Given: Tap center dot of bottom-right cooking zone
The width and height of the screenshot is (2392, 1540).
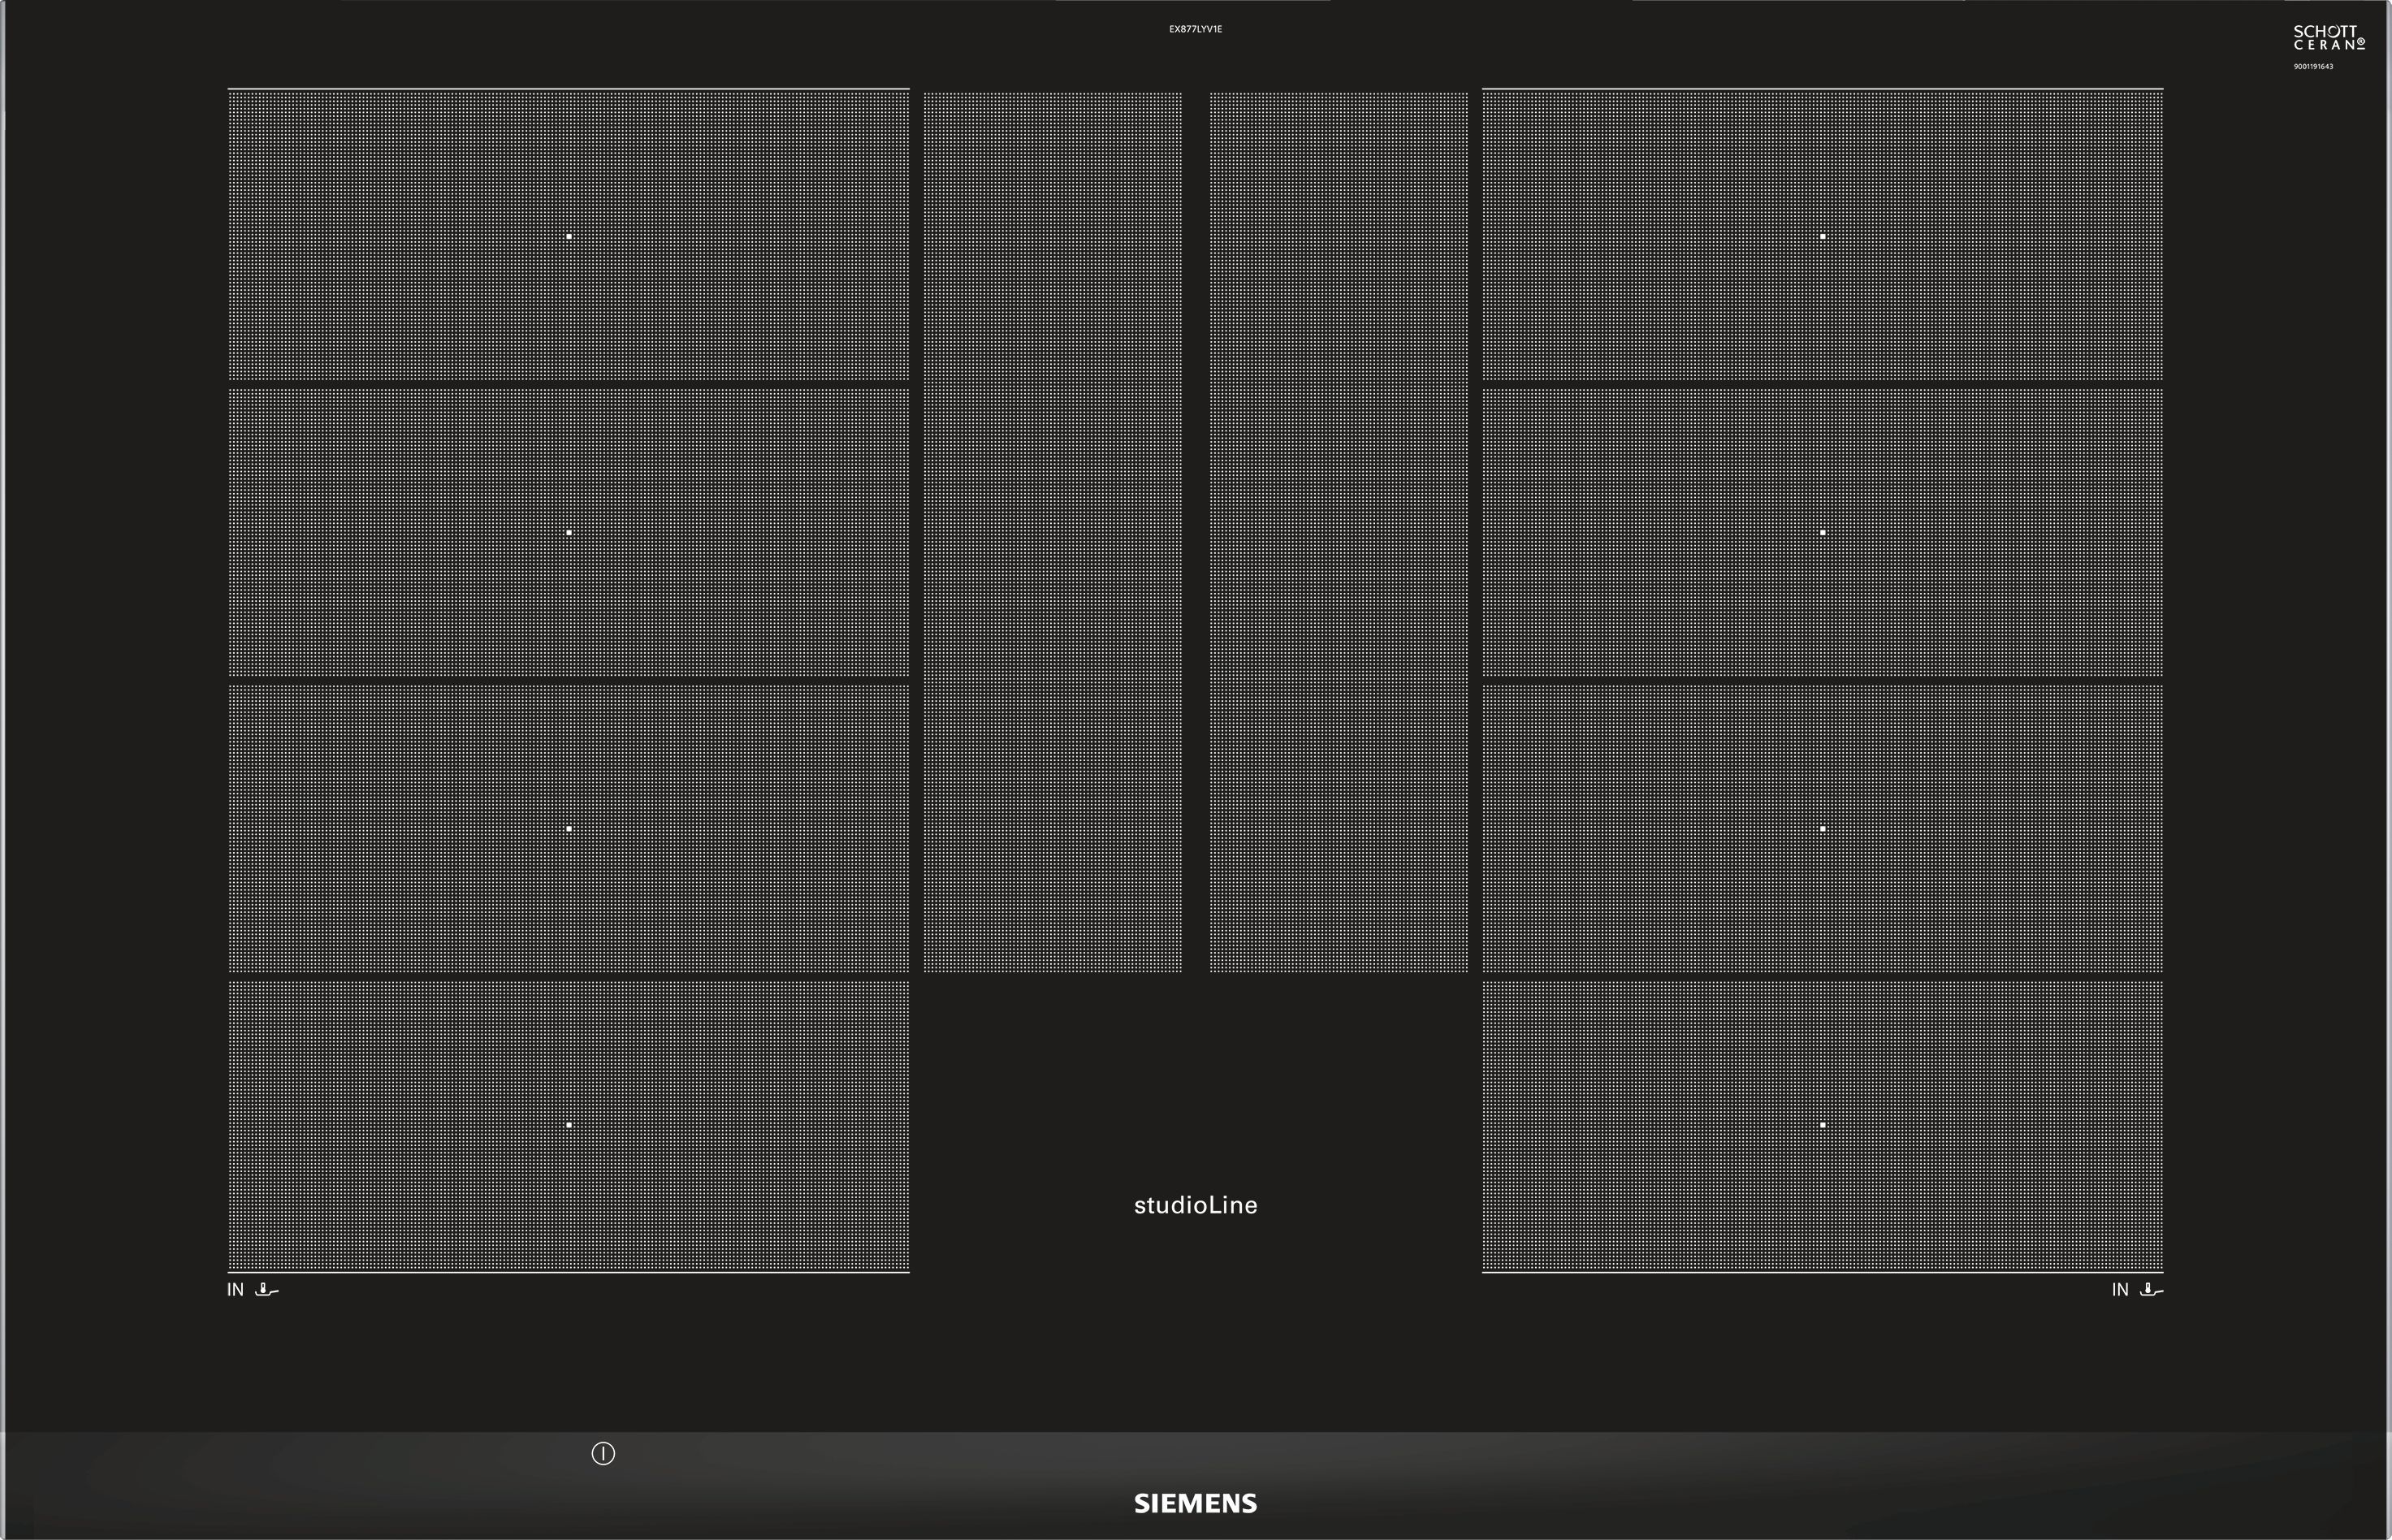Looking at the screenshot, I should pos(1822,1125).
